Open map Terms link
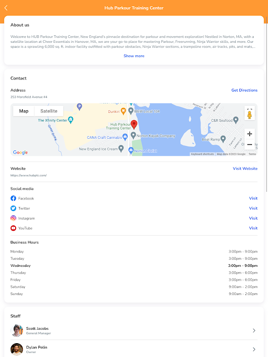 (252, 154)
